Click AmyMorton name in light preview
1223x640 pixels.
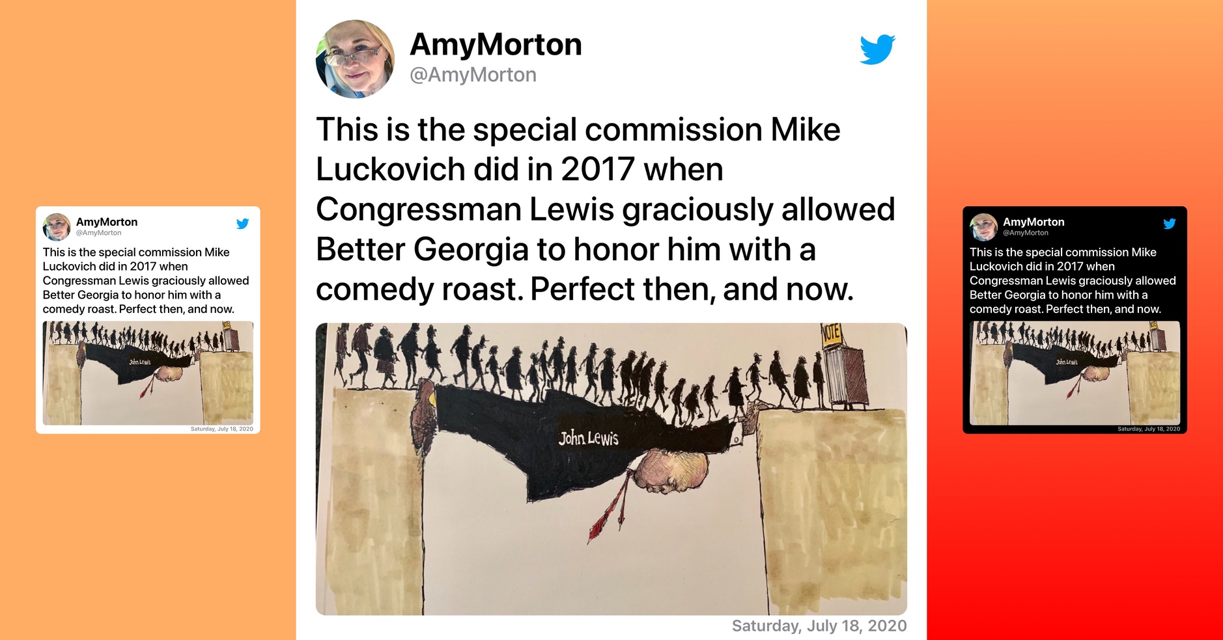[107, 222]
